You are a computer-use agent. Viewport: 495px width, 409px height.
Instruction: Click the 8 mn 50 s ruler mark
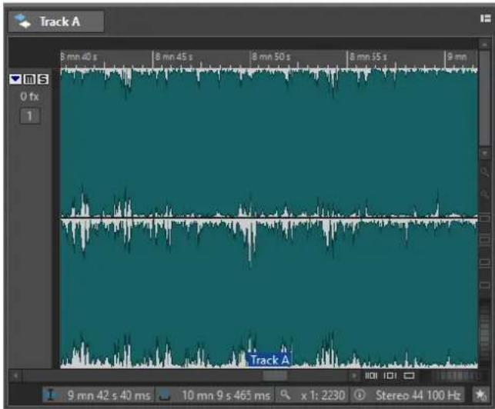click(x=271, y=57)
